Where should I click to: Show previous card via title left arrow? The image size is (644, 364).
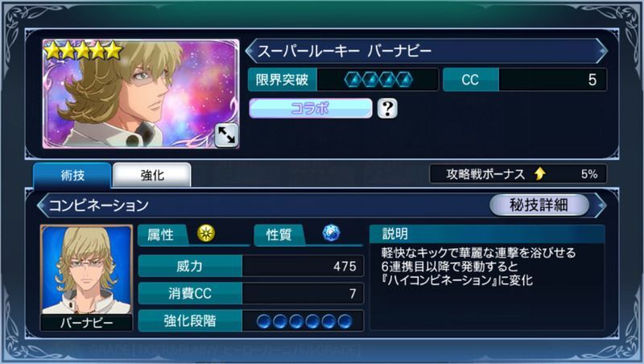(250, 51)
